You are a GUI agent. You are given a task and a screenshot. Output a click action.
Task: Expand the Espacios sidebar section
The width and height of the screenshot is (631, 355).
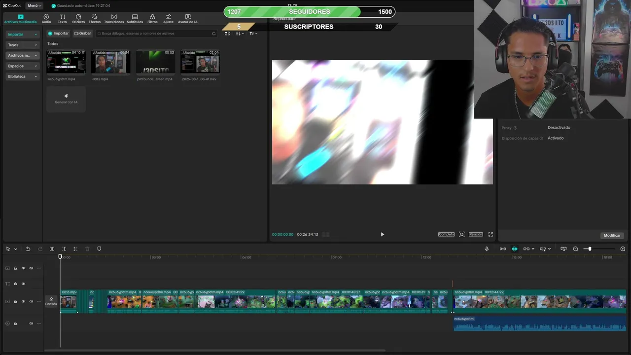22,66
